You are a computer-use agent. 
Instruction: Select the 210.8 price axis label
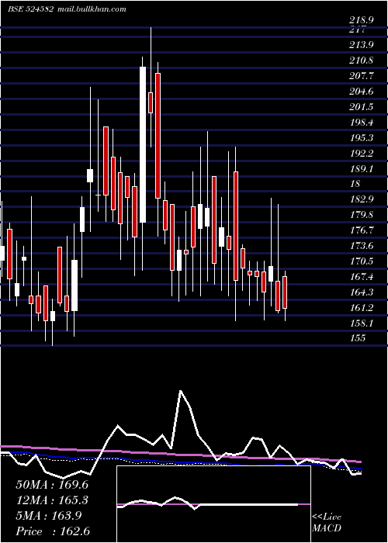click(x=362, y=61)
